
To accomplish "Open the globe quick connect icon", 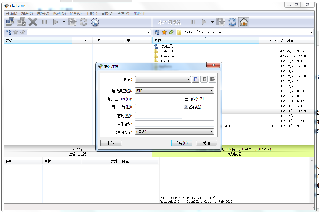I will coord(95,22).
